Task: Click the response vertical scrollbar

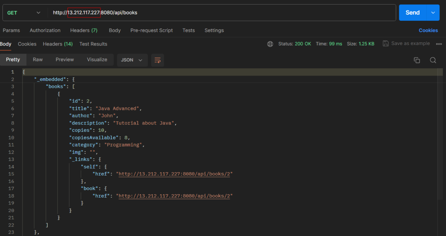Action: click(x=440, y=134)
